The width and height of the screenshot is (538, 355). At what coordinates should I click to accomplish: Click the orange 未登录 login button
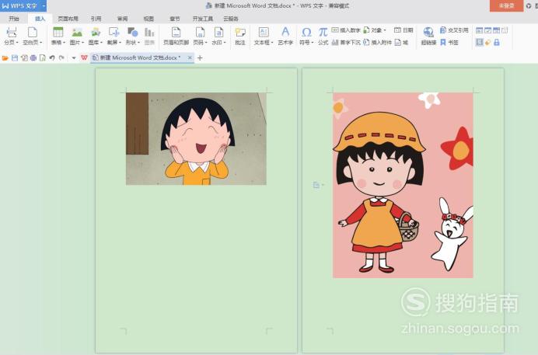tap(506, 5)
